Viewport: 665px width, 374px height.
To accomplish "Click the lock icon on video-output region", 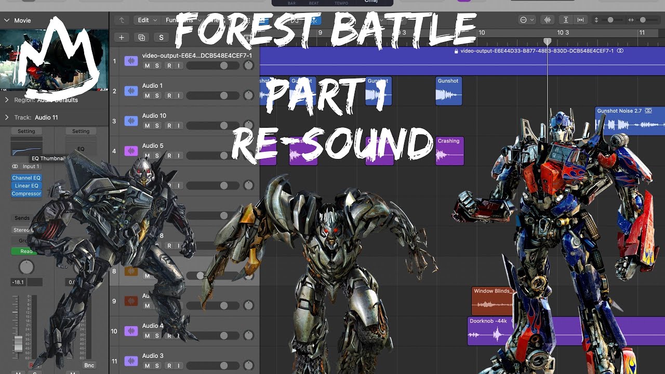I will click(456, 51).
